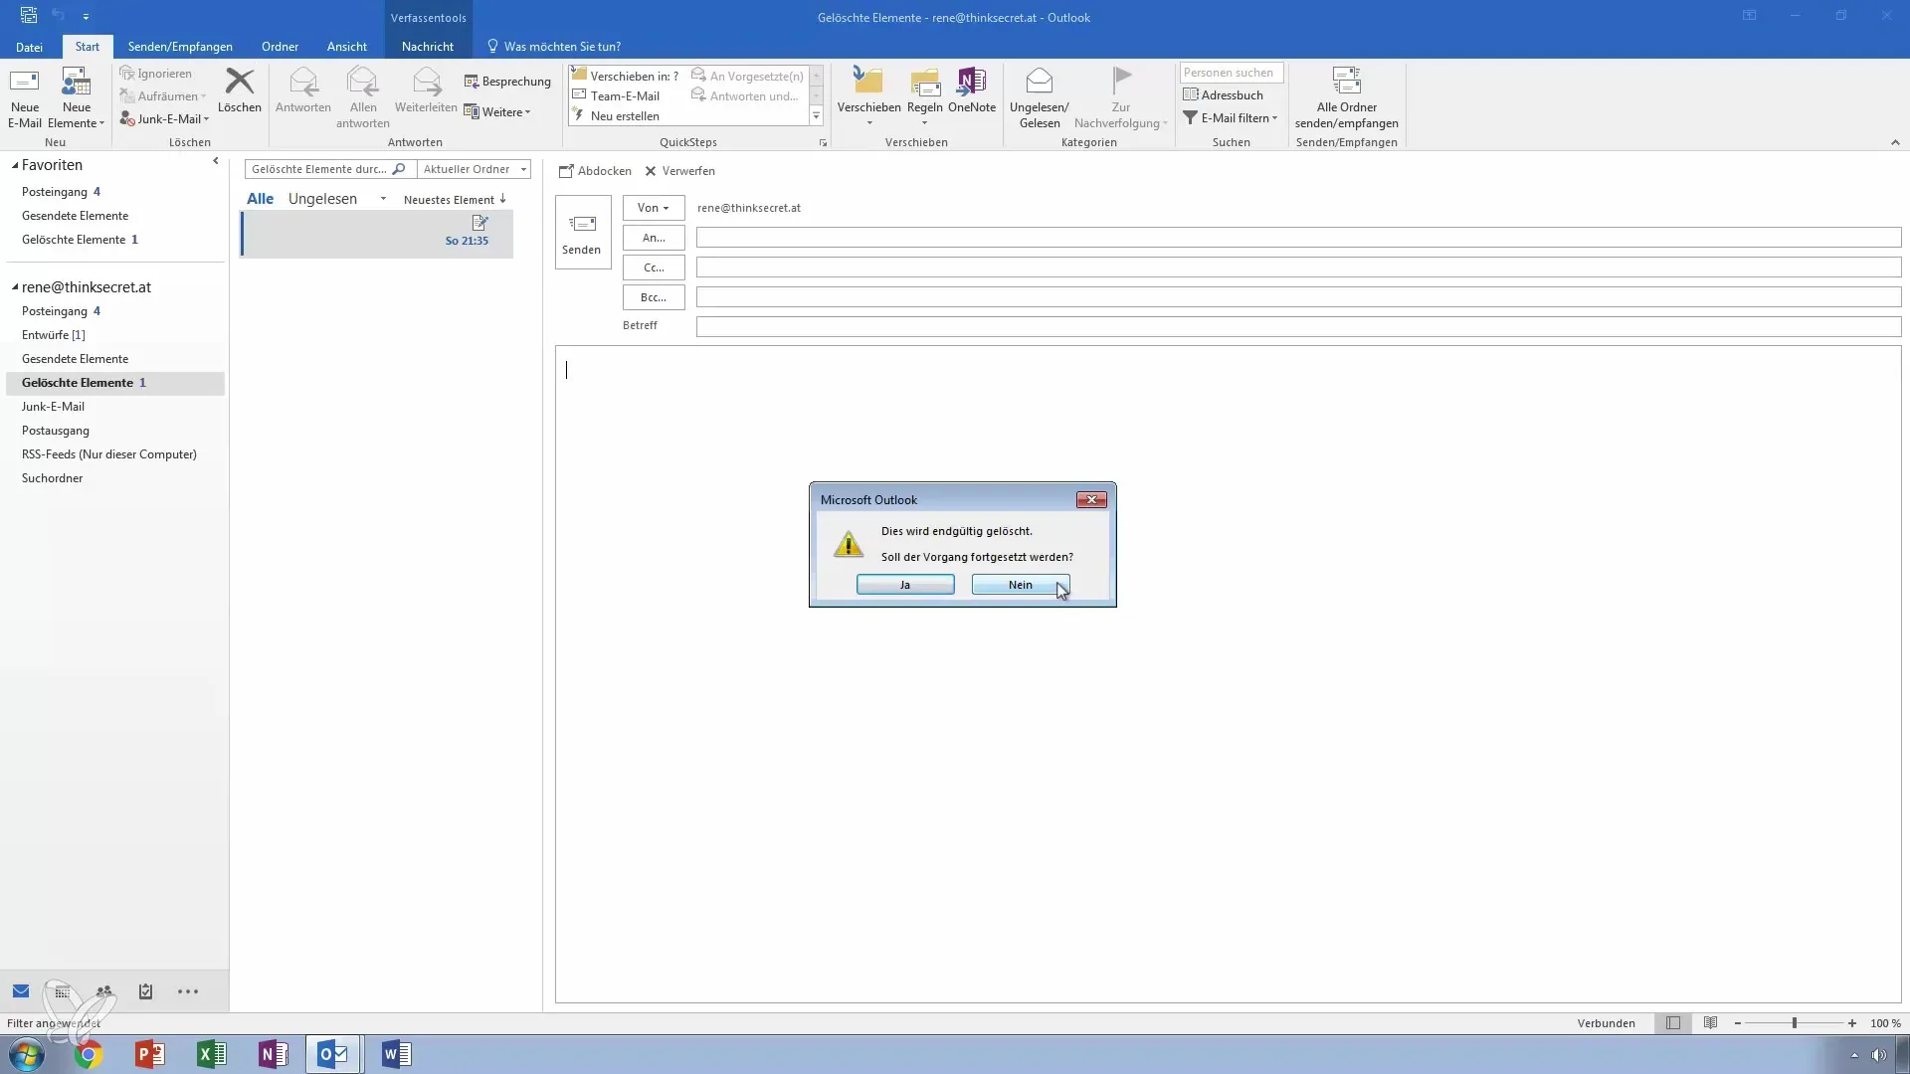Collapse the rene@thinksecret.at account tree

15,287
